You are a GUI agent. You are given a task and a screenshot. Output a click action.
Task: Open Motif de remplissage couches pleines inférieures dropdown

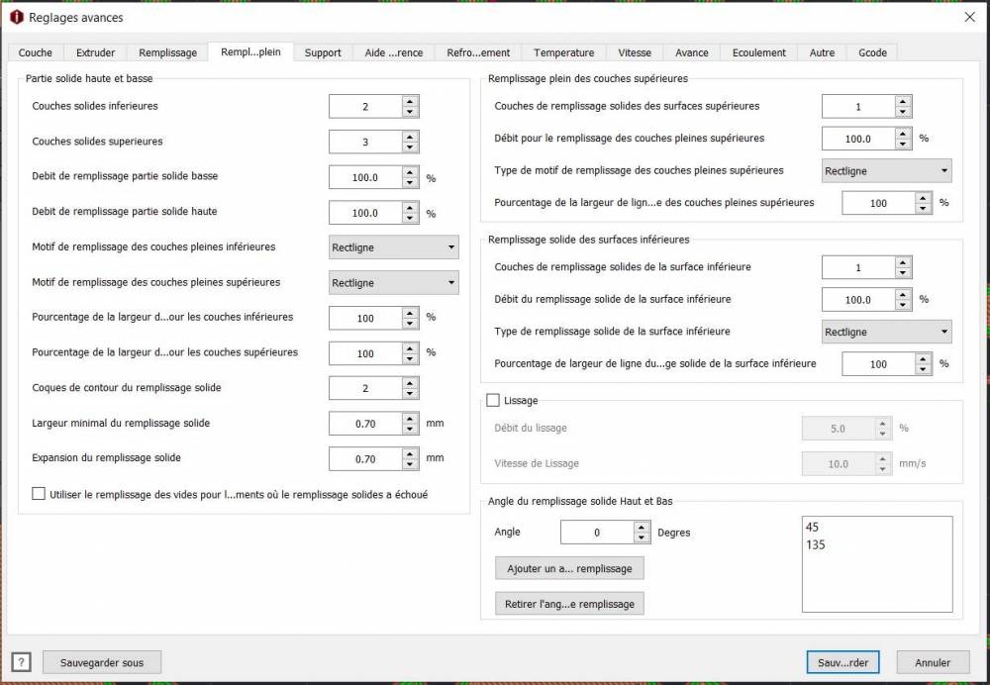[x=393, y=247]
